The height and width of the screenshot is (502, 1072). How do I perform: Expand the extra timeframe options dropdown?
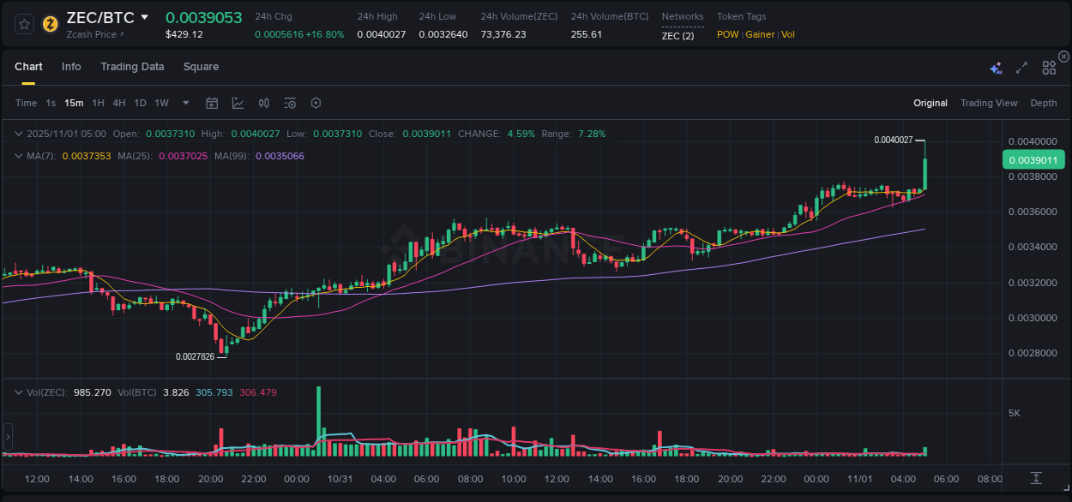click(x=184, y=103)
